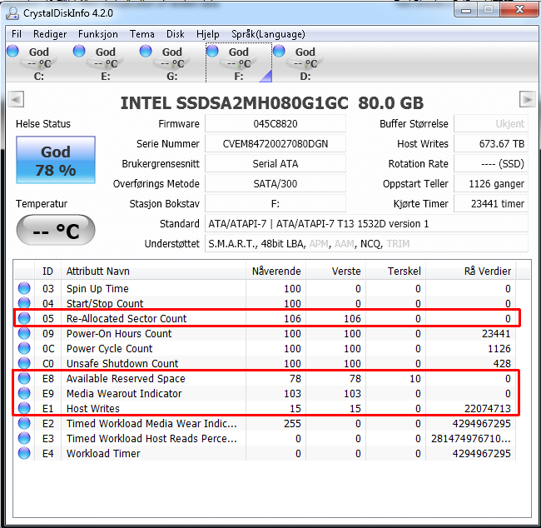Open the Hjelp menu
The height and width of the screenshot is (528, 541).
pyautogui.click(x=208, y=34)
